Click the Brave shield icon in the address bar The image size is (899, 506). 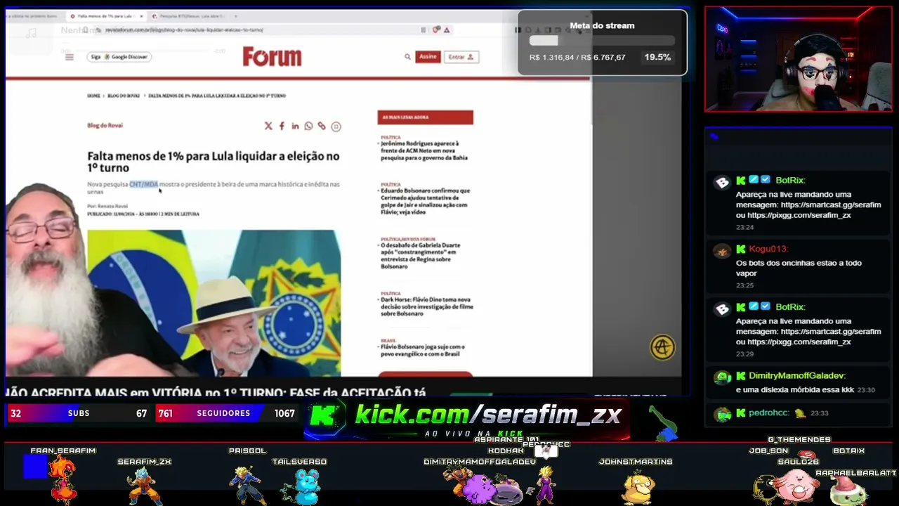(436, 30)
